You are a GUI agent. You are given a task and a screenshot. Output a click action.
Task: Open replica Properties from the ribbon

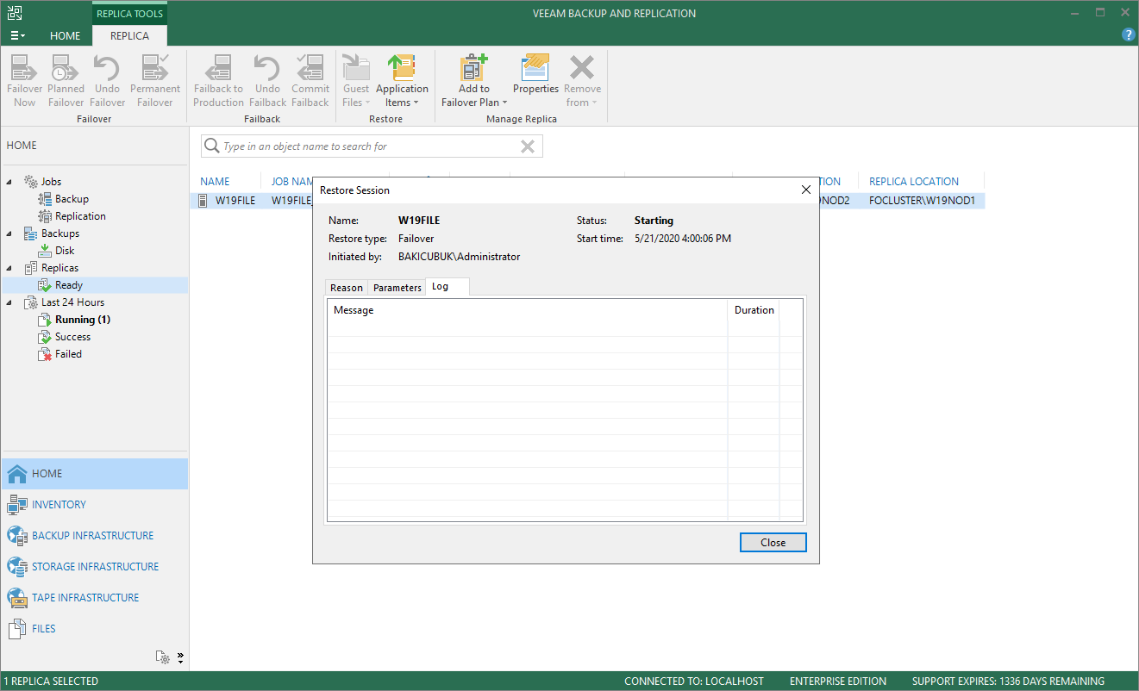tap(535, 74)
